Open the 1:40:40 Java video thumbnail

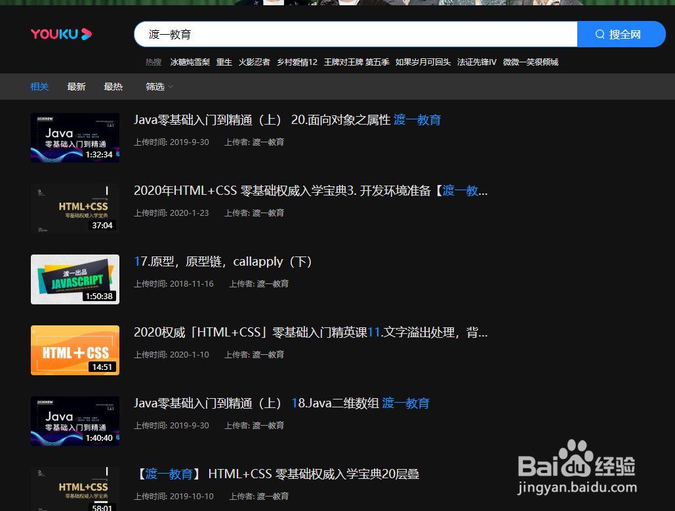[75, 421]
